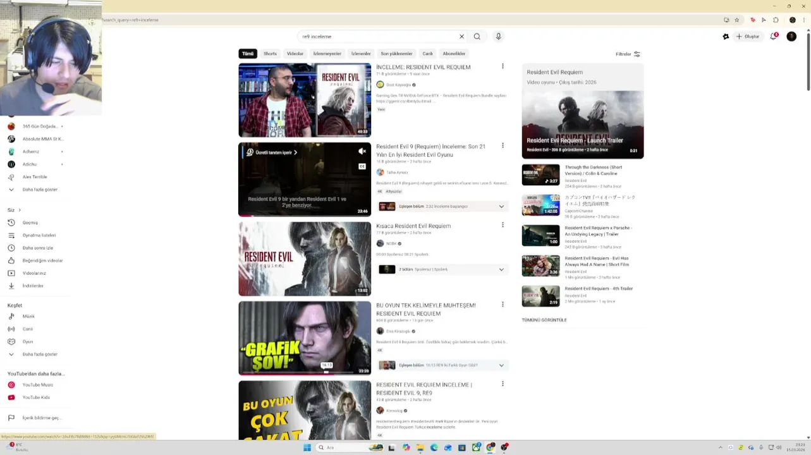Open the 49:33 İNCELEME video thumbnail
The width and height of the screenshot is (811, 455).
tap(305, 100)
